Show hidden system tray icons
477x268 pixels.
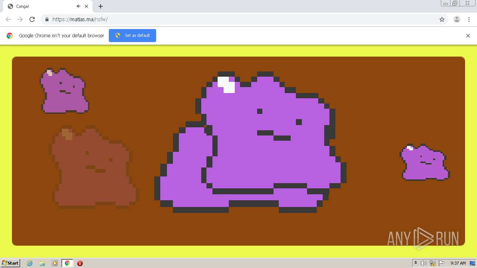coord(416,263)
